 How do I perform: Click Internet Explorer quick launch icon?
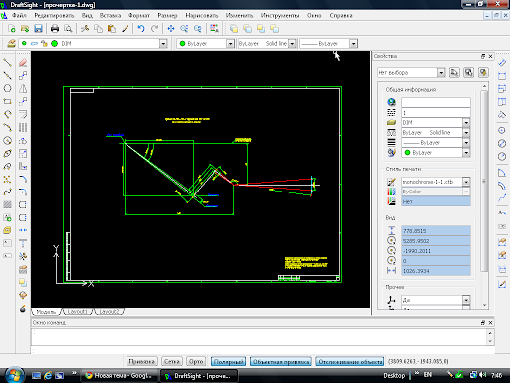[x=48, y=376]
